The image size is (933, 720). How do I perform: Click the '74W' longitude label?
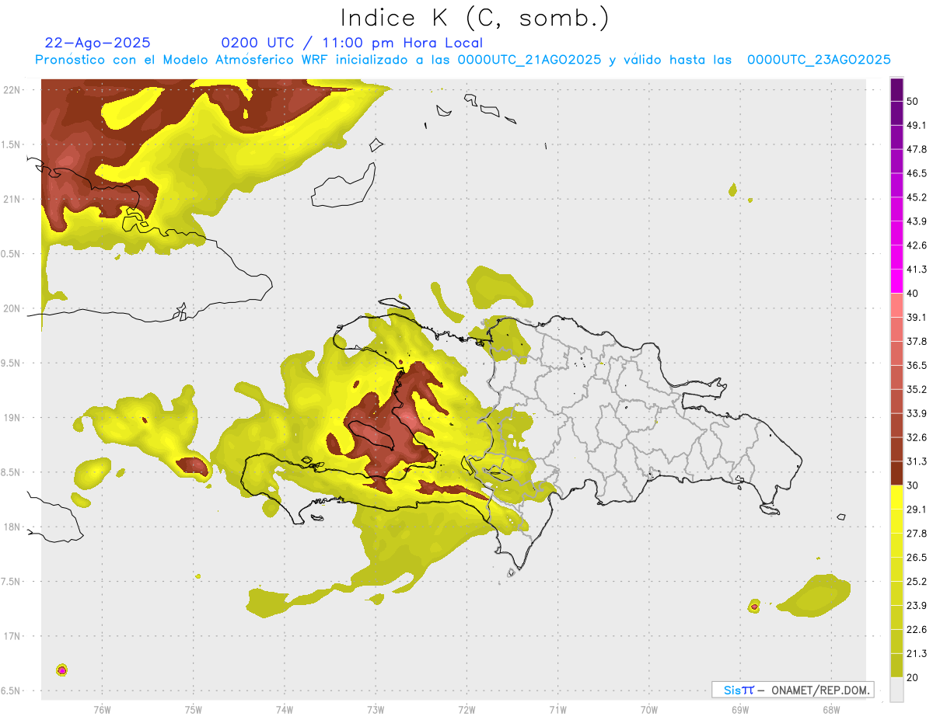285,709
